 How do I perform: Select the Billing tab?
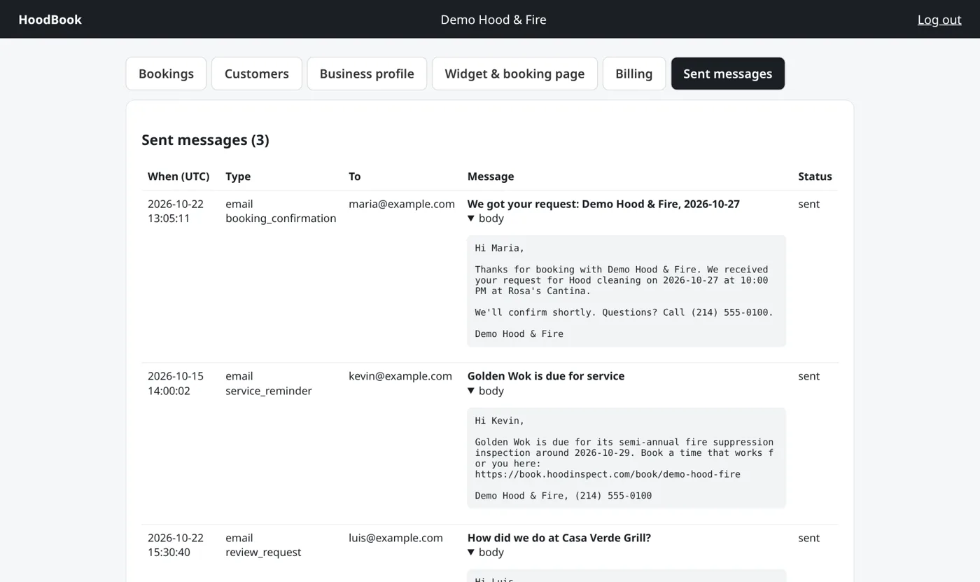click(x=634, y=74)
